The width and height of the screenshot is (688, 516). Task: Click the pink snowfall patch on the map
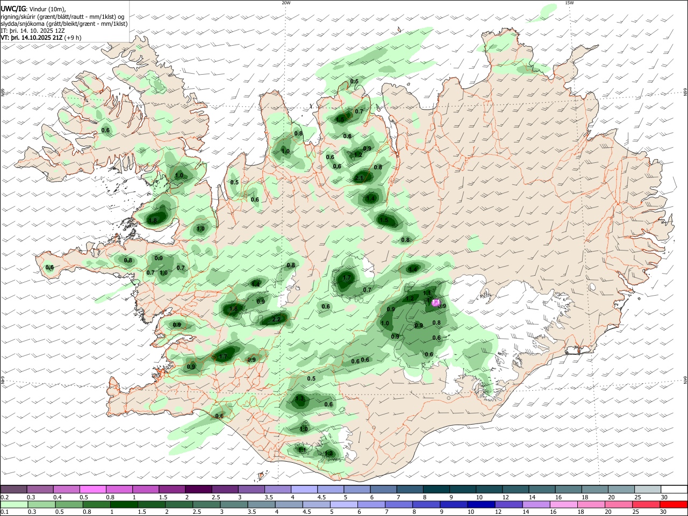tap(436, 303)
